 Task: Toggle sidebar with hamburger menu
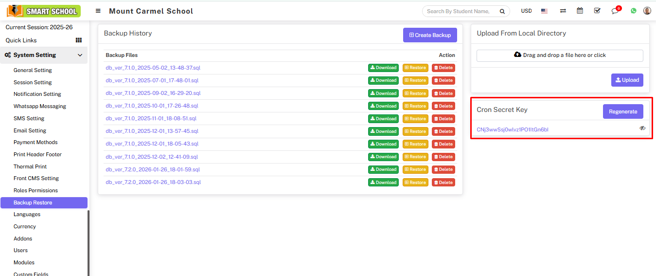tap(98, 11)
